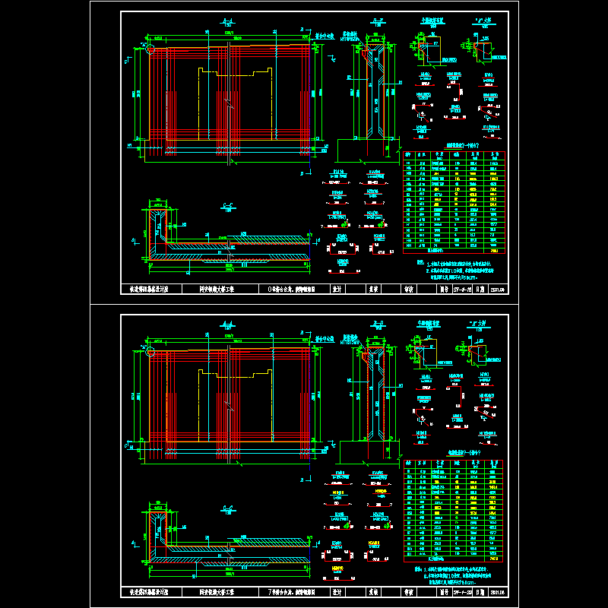Select detail circle "A" on lower elevation corner

click(x=150, y=353)
